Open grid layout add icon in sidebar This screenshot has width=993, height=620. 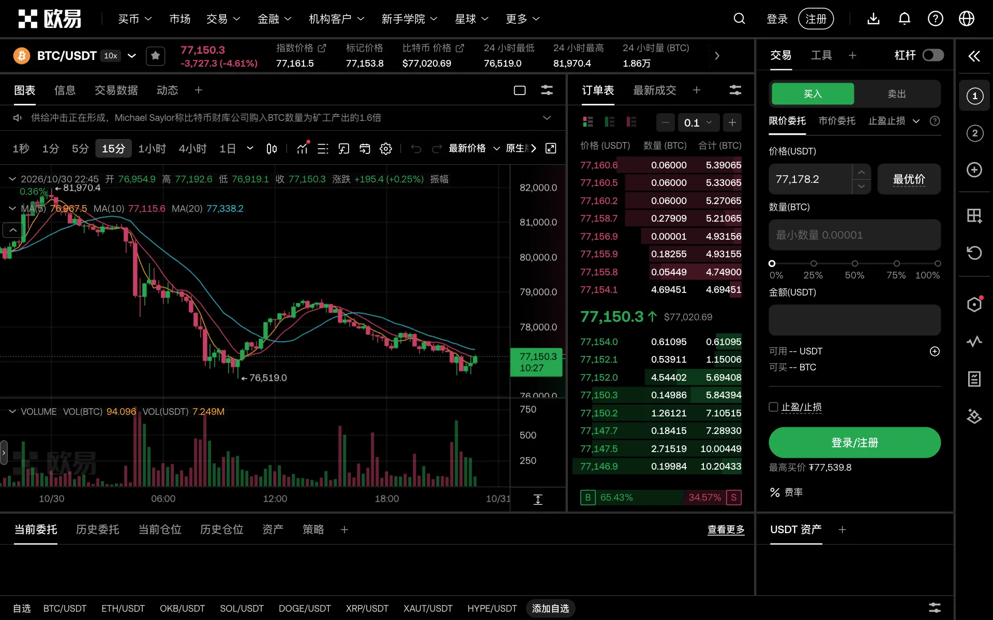coord(974,215)
